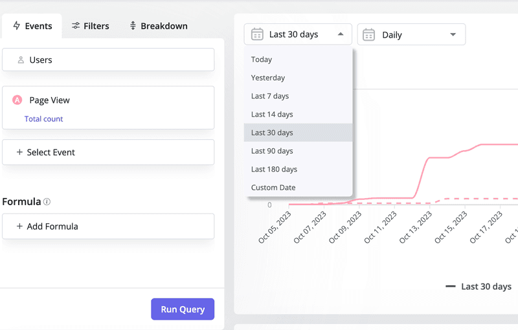Click the Breakdown tab icon
The image size is (518, 330).
133,26
